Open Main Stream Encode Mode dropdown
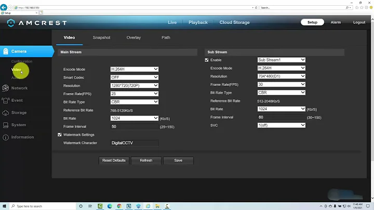Screen dimensions: 374x210 [x=135, y=69]
